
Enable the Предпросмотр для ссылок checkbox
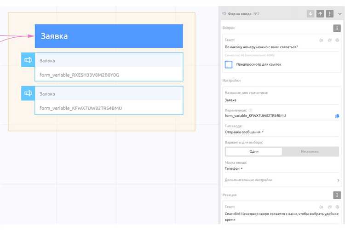(229, 64)
